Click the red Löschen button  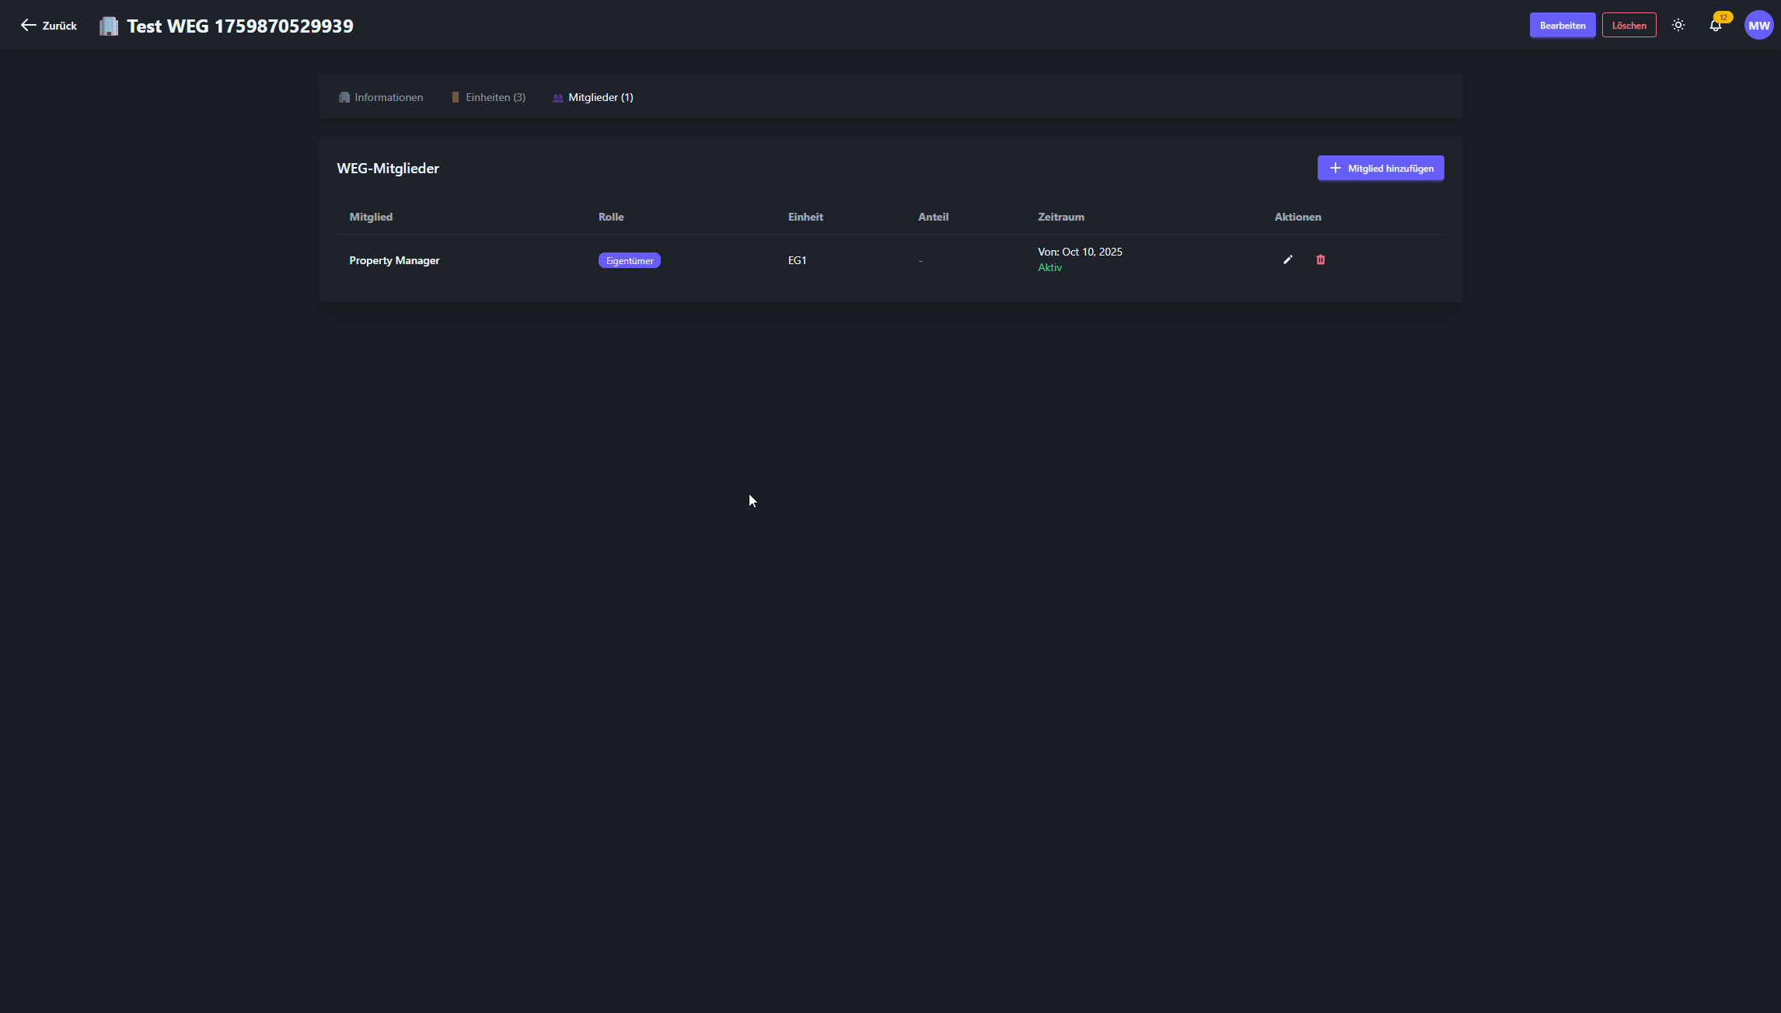pos(1629,26)
